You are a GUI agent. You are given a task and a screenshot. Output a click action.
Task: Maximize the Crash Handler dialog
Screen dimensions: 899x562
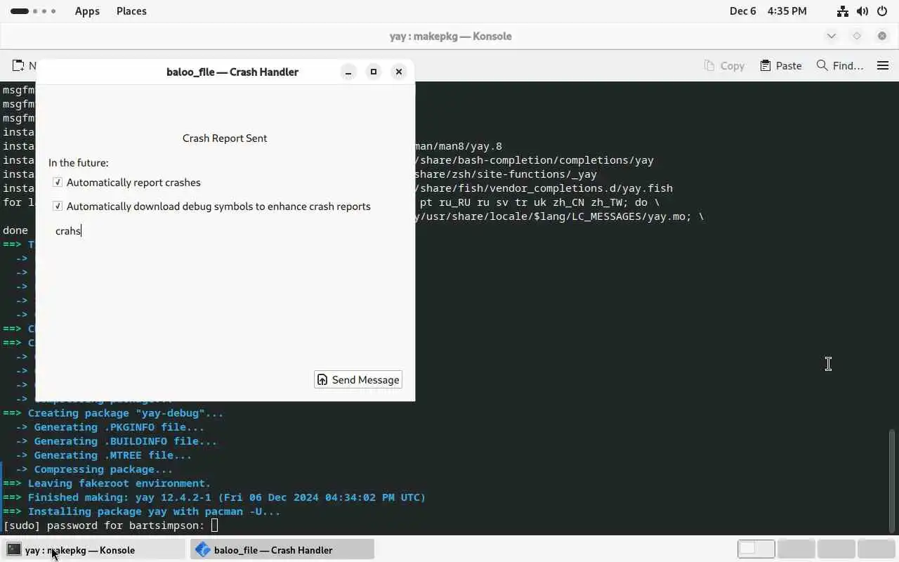point(374,72)
